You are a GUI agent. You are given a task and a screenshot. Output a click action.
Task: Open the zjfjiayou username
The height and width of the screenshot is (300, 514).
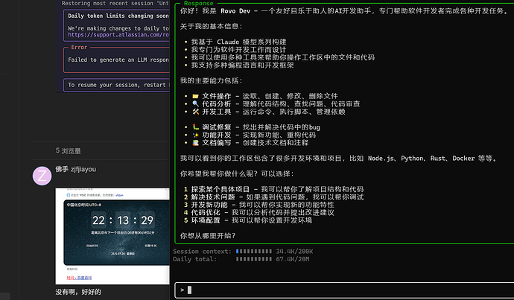tap(83, 169)
